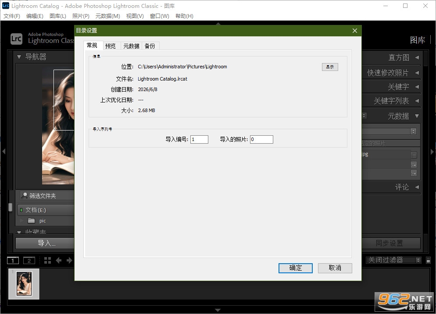Click the 2.68 MB size value

(x=147, y=110)
